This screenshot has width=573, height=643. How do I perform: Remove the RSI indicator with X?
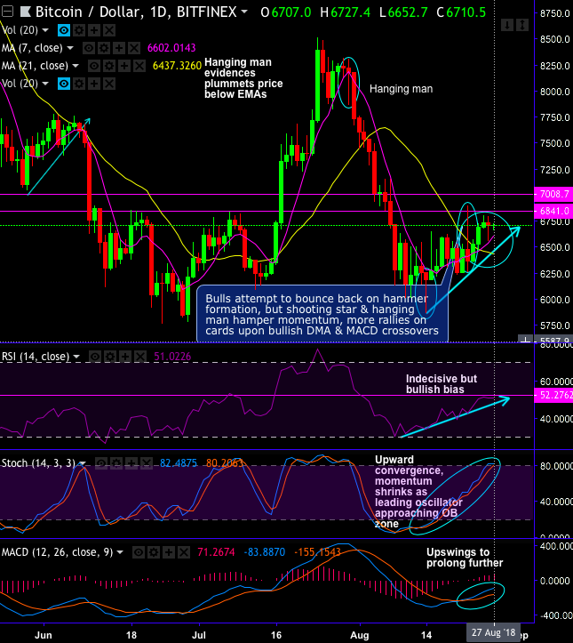point(140,357)
